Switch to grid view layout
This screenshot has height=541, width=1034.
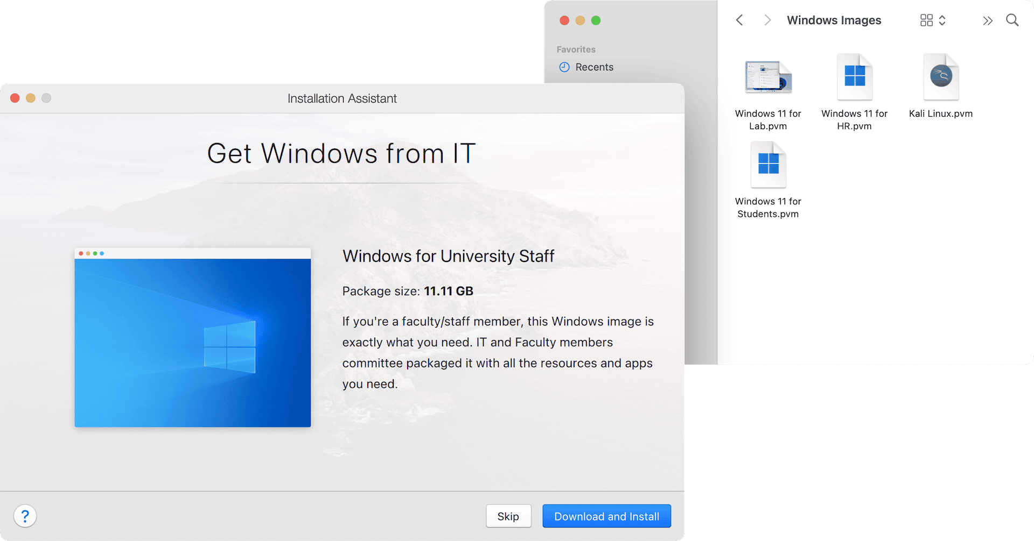pyautogui.click(x=926, y=20)
